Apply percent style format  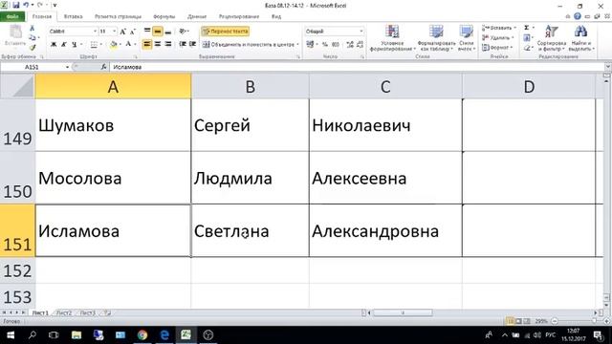click(x=325, y=45)
